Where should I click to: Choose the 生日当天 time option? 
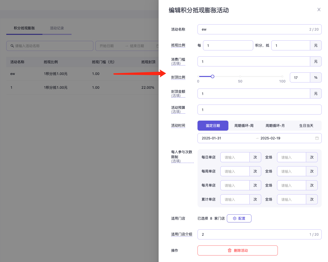(306, 126)
